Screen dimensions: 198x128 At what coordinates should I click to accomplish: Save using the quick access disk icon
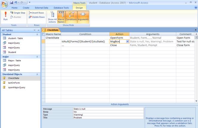tap(12, 2)
